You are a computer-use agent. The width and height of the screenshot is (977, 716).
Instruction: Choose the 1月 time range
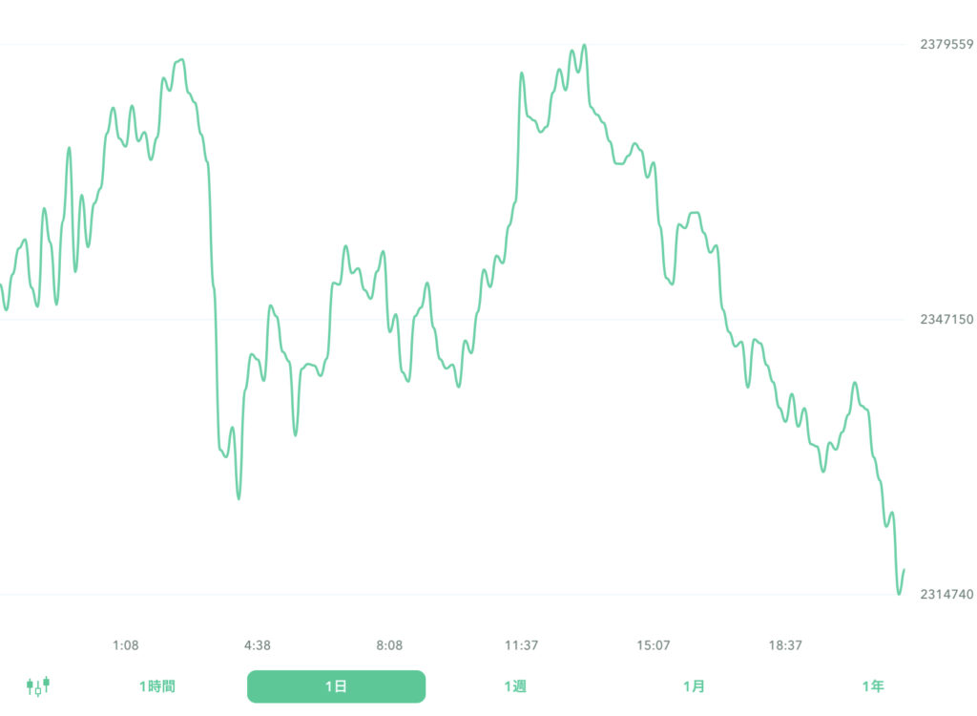695,686
